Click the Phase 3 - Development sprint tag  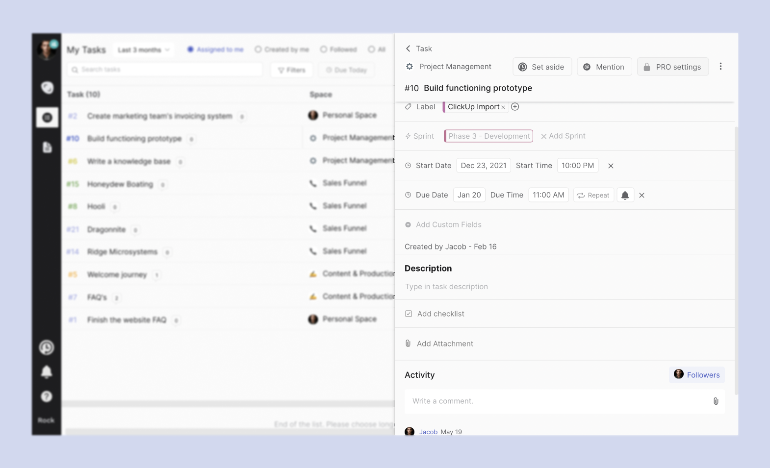(x=488, y=136)
